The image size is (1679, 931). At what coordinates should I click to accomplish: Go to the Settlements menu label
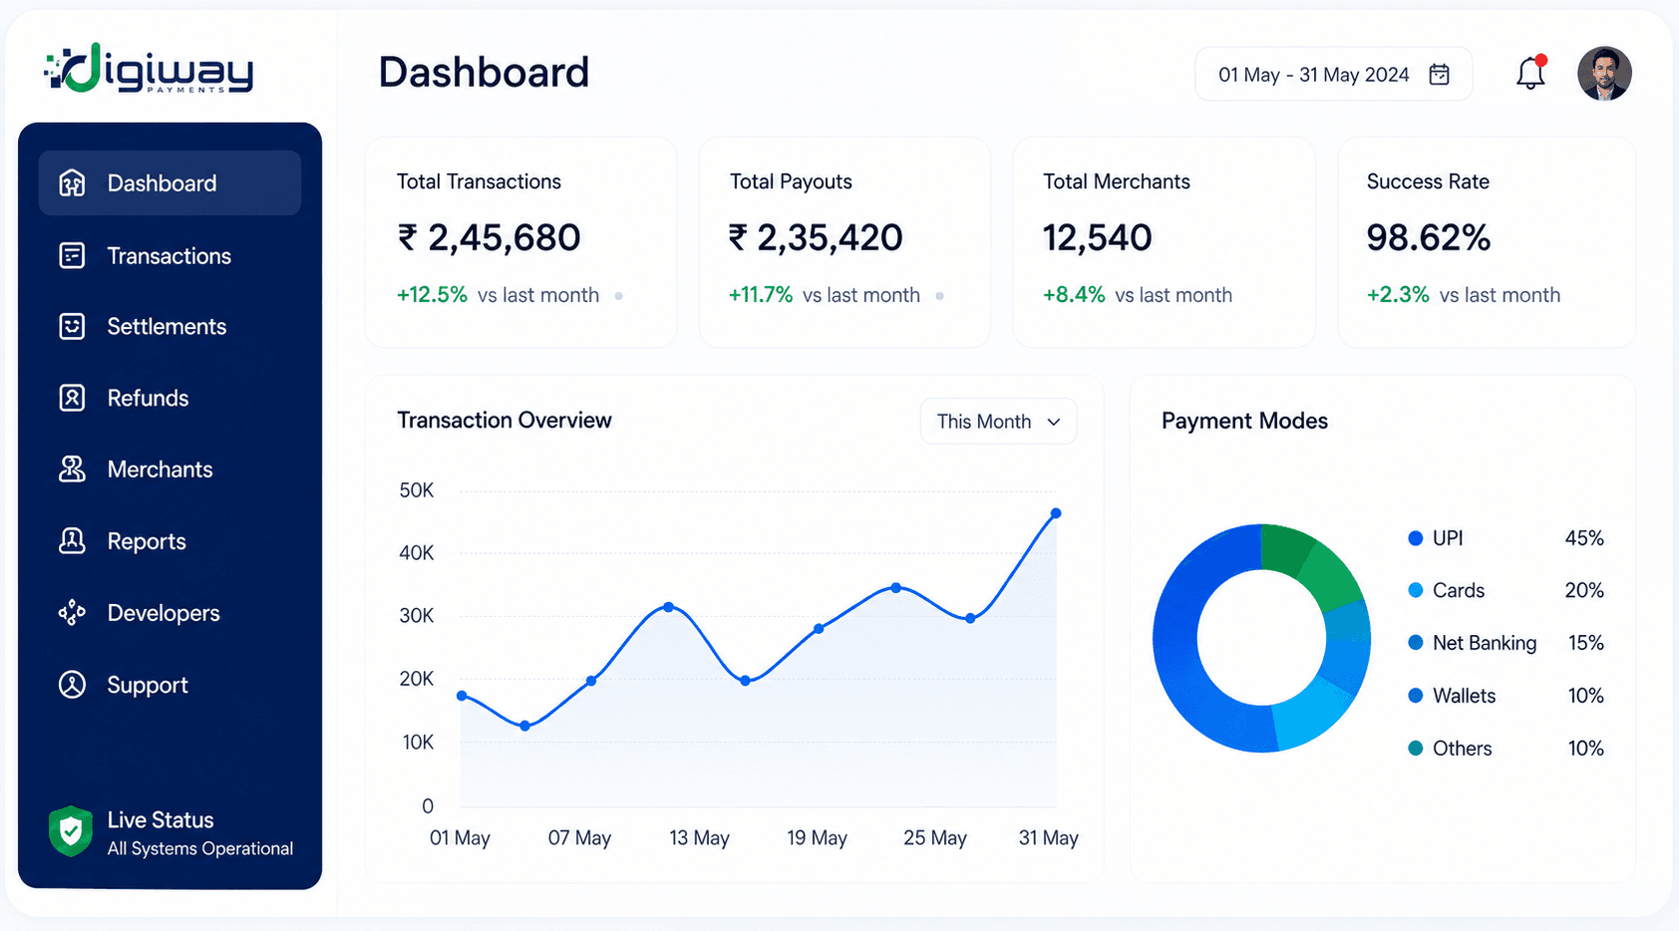[167, 327]
